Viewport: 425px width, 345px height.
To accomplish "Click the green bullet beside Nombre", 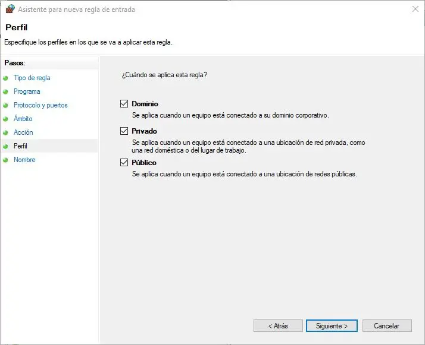I will coord(6,160).
